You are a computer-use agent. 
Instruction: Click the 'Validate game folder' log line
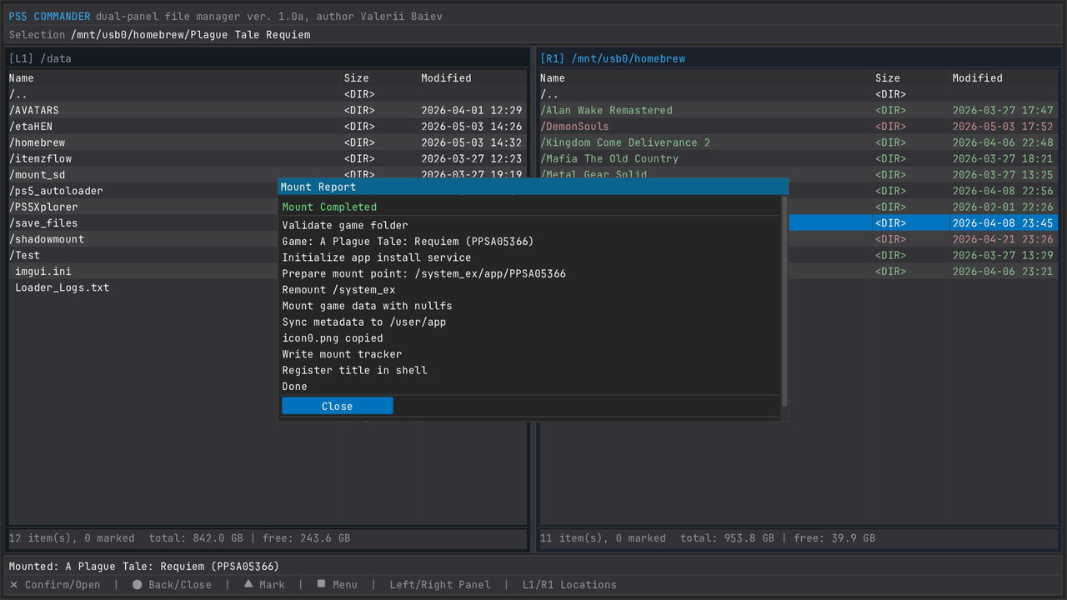click(x=345, y=226)
